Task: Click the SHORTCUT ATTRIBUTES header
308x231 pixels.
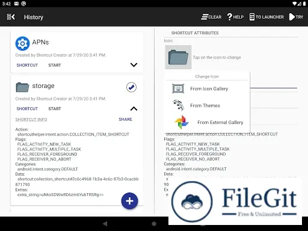Action: click(195, 33)
